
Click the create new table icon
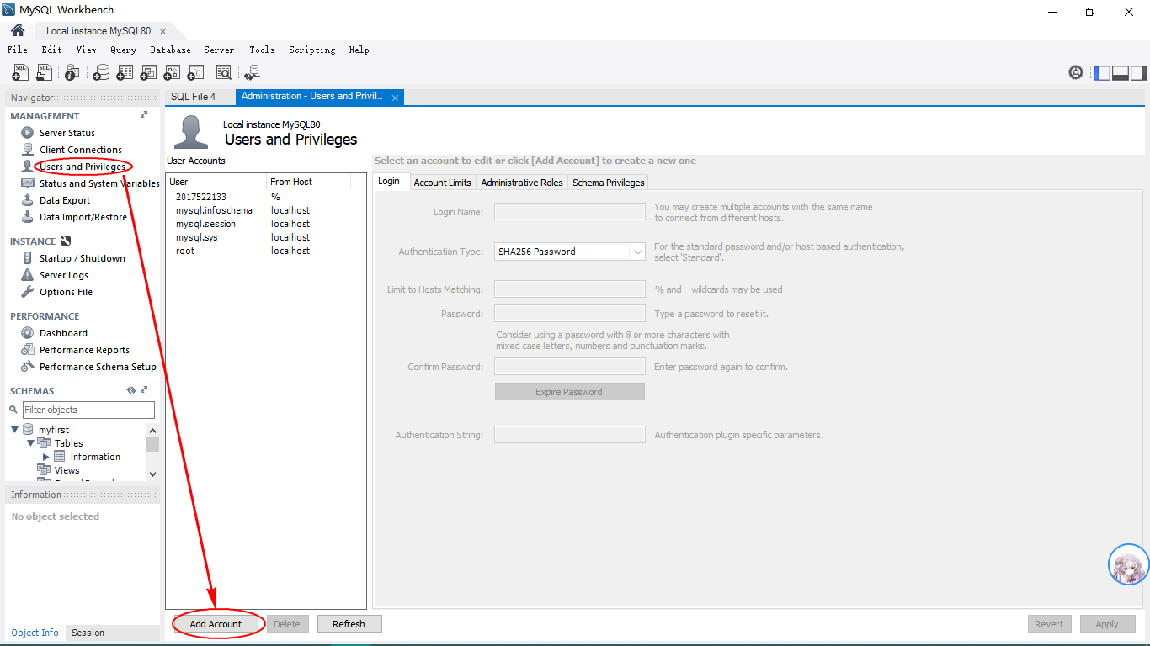pos(125,73)
